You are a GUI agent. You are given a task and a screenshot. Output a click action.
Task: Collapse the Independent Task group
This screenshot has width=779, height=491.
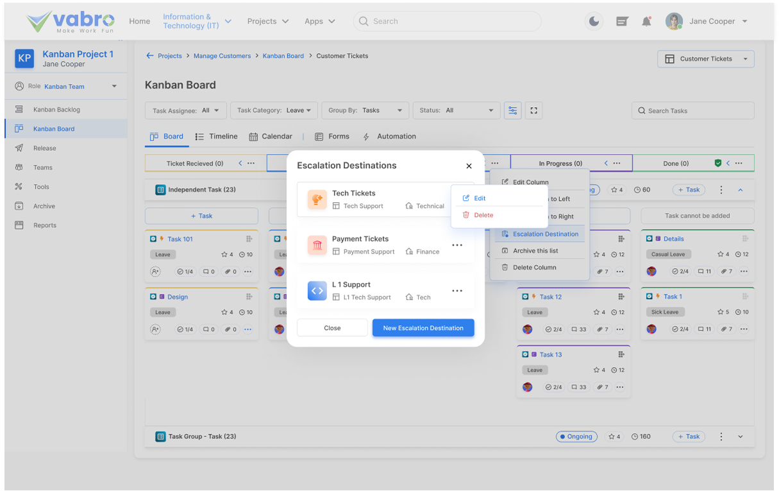click(741, 190)
